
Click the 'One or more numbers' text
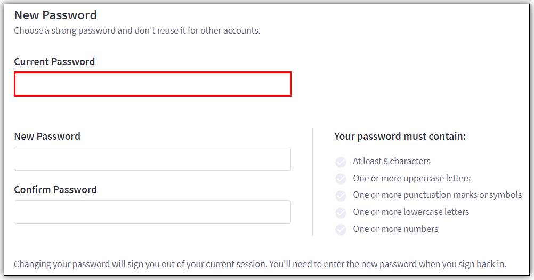tap(395, 229)
